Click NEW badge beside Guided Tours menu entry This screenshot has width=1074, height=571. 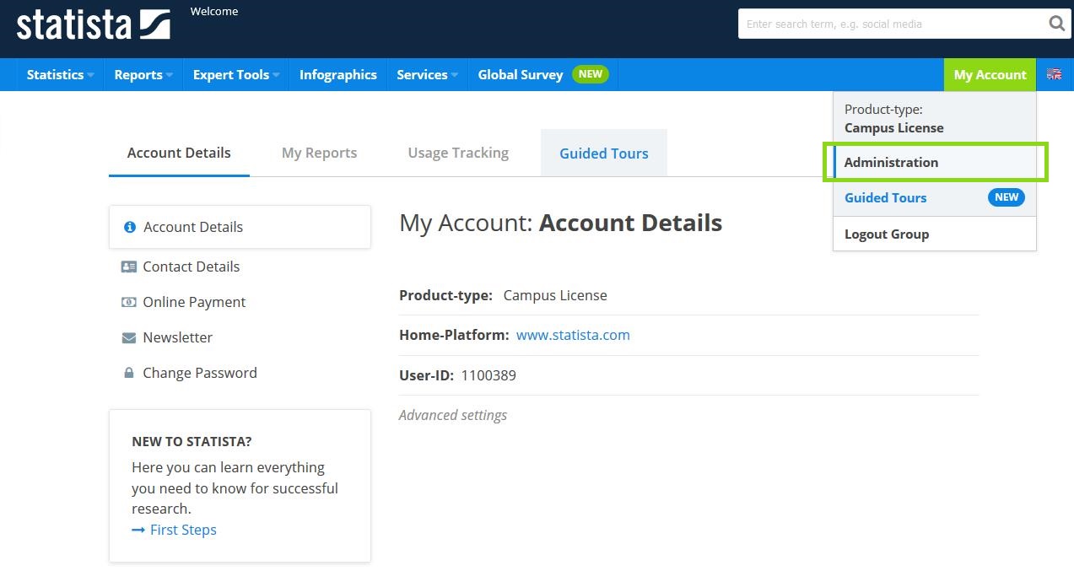(1007, 197)
